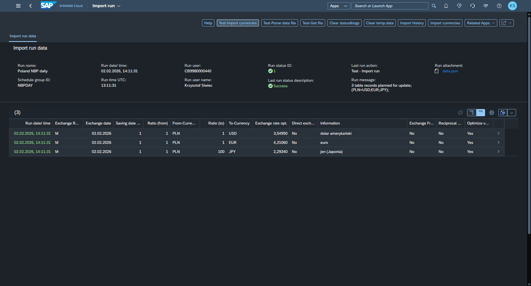Open the headset support icon
Screen dimensions: 531x286
point(472,6)
